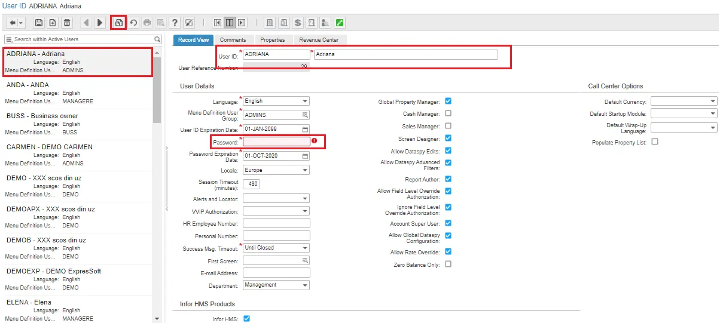Click the red password error indicator

pyautogui.click(x=315, y=141)
